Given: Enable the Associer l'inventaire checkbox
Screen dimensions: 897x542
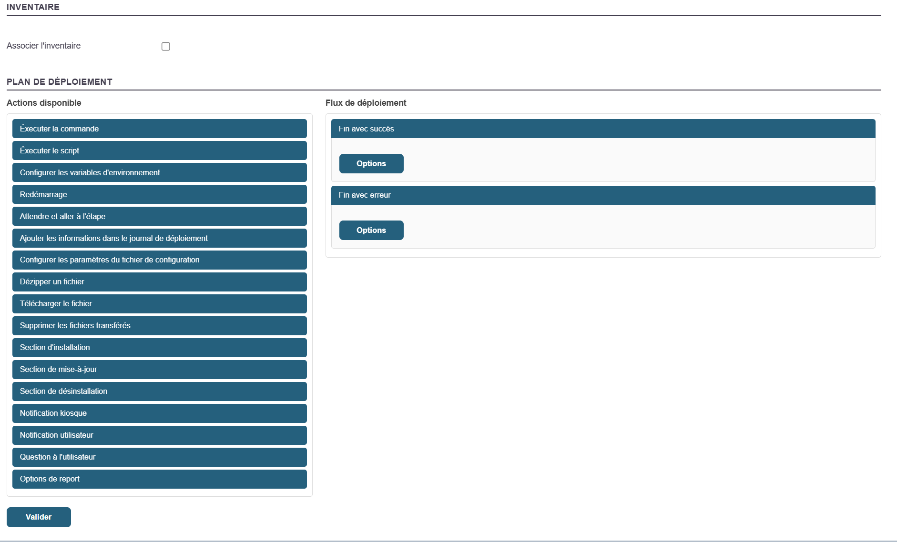Looking at the screenshot, I should point(166,46).
